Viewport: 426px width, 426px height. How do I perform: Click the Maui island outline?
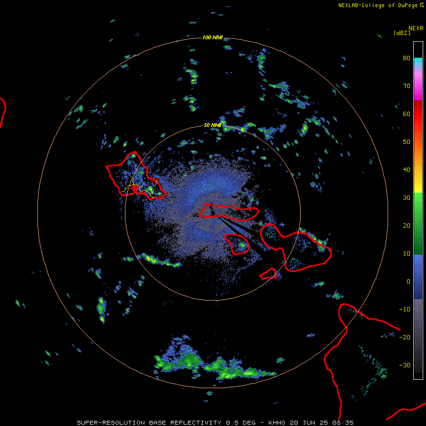pos(295,247)
